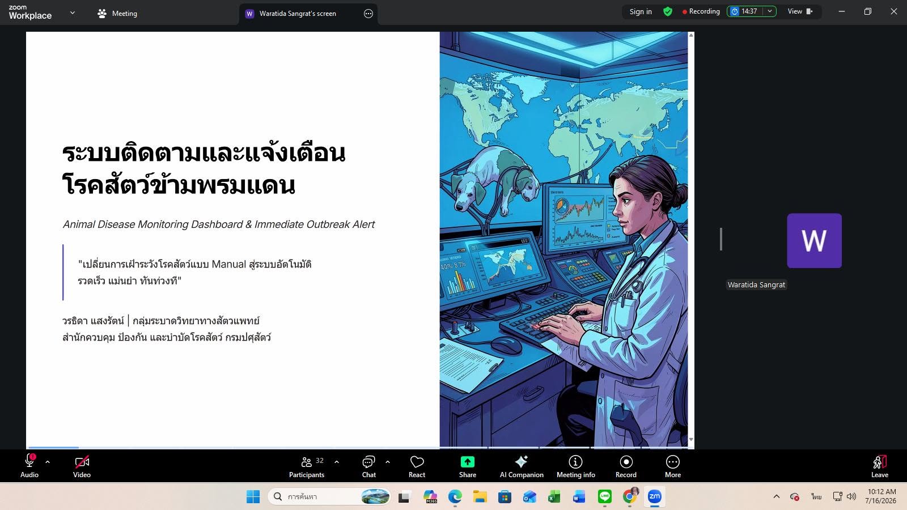Expand the Participants options chevron

pyautogui.click(x=337, y=462)
